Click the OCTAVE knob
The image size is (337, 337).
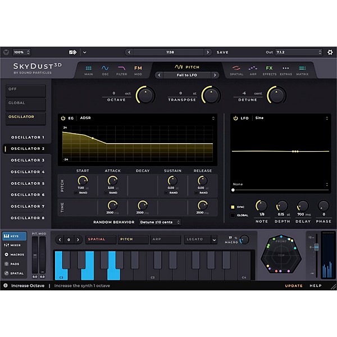pos(145,95)
